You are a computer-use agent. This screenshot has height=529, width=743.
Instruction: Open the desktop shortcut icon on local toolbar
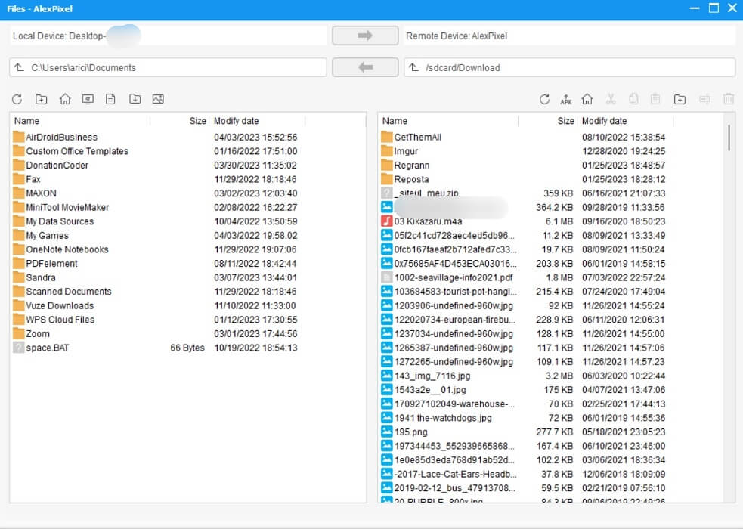point(88,99)
